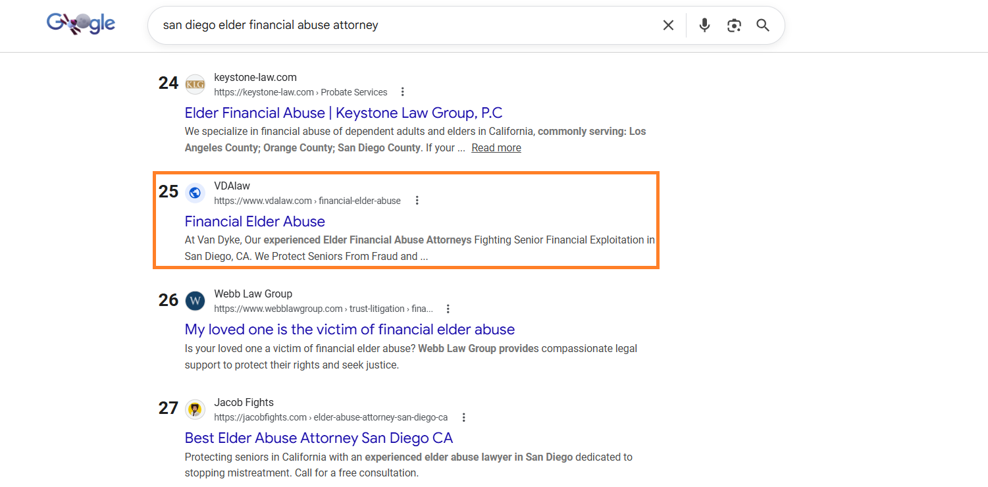988x487 pixels.
Task: Open 'My loved one is the victim' link
Action: (x=350, y=329)
